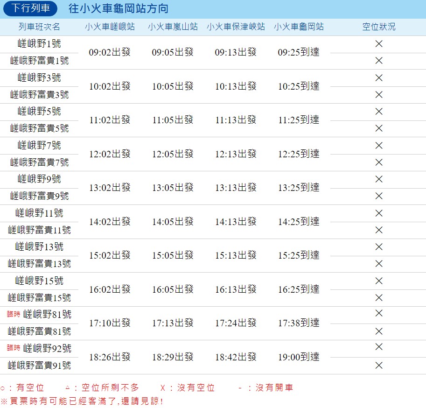Click the sold-out X for 嵯峨野1號
The image size is (426, 408).
tap(379, 43)
